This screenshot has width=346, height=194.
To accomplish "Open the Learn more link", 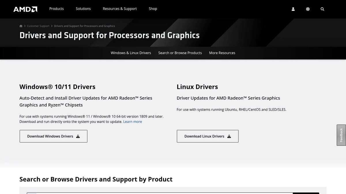I will (x=132, y=122).
